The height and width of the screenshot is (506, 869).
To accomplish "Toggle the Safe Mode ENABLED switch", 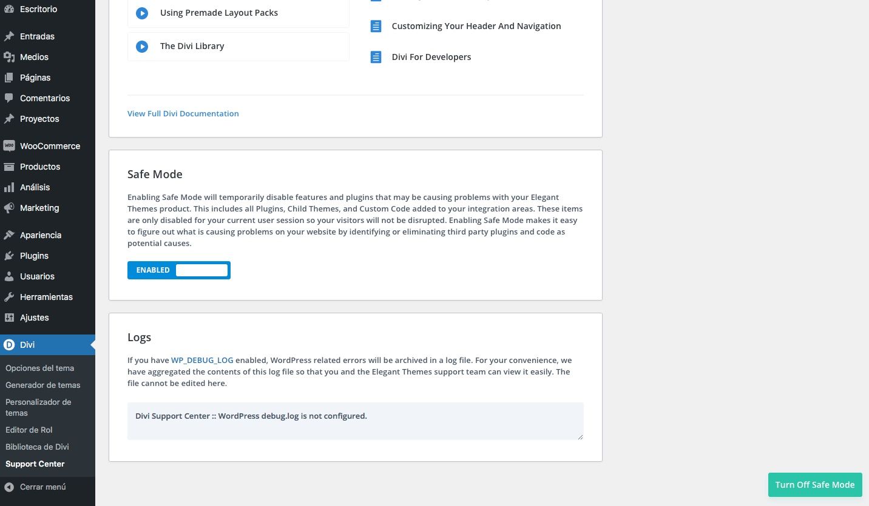I will [x=179, y=270].
